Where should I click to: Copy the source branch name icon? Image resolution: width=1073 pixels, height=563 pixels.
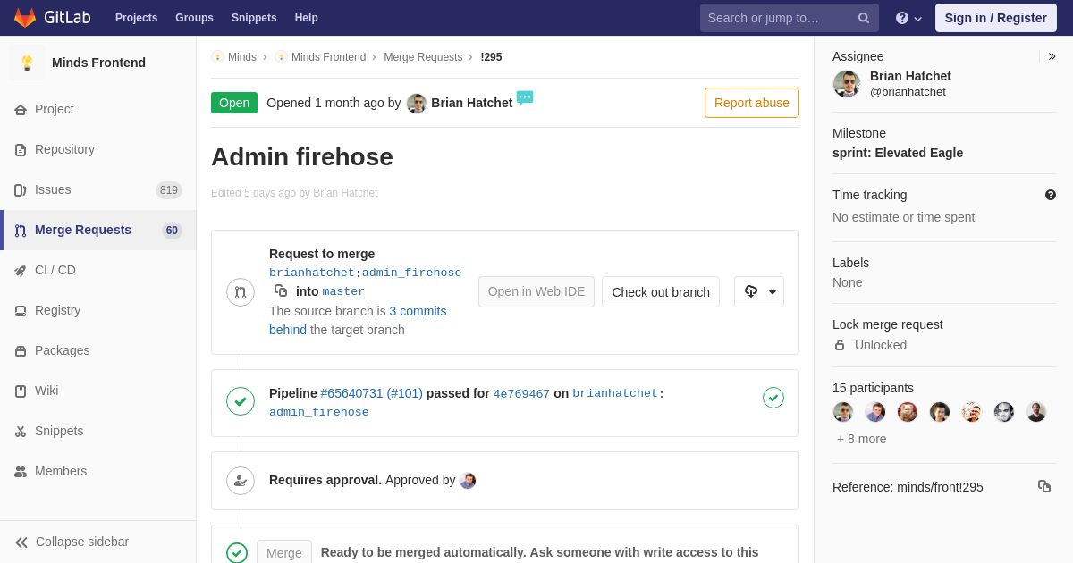(x=281, y=290)
